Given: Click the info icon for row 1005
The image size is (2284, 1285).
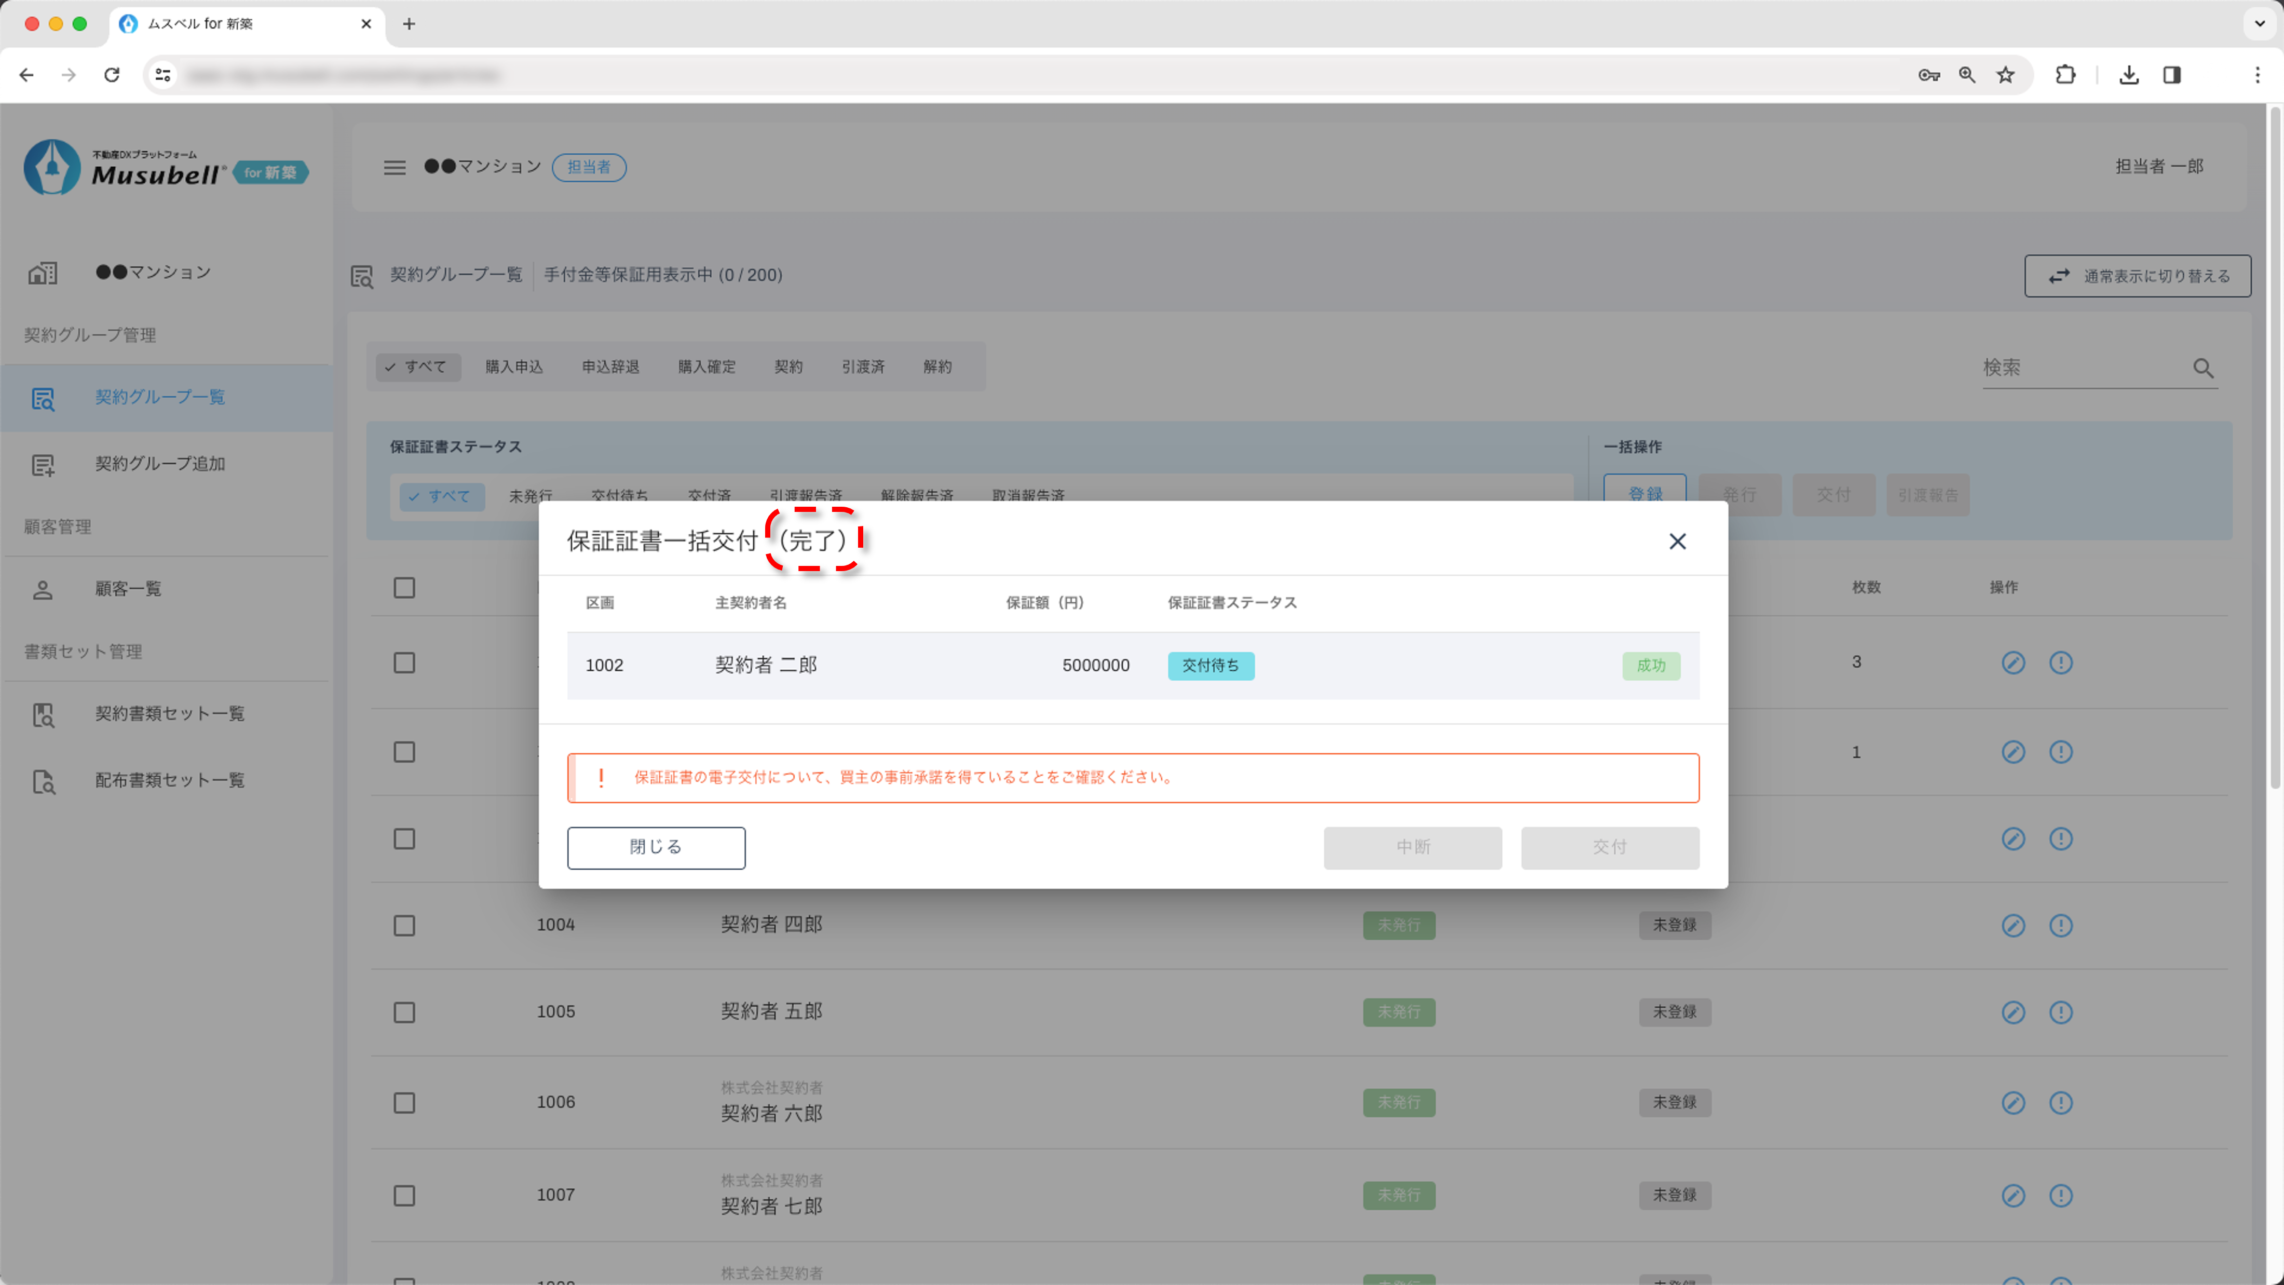Looking at the screenshot, I should point(2061,1012).
